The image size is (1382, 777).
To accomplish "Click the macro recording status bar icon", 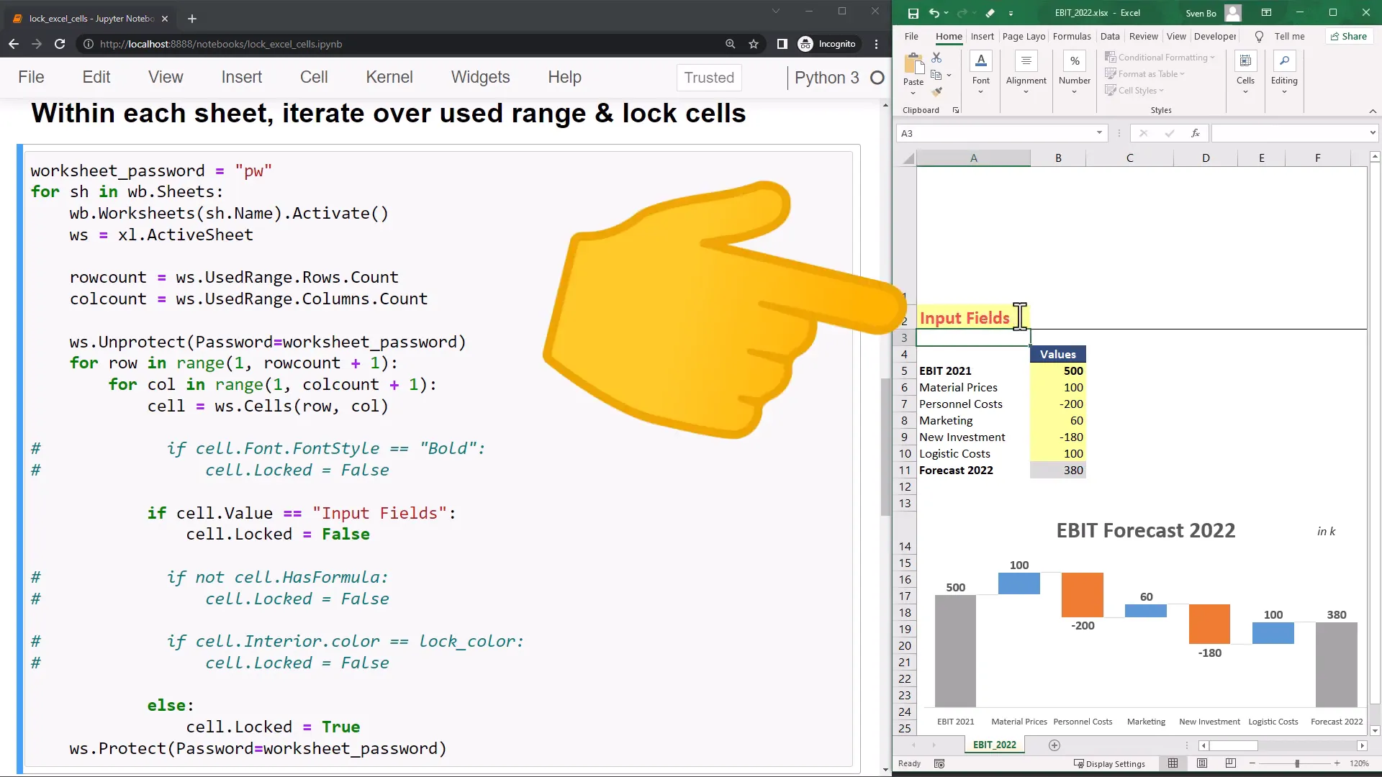I will (939, 763).
